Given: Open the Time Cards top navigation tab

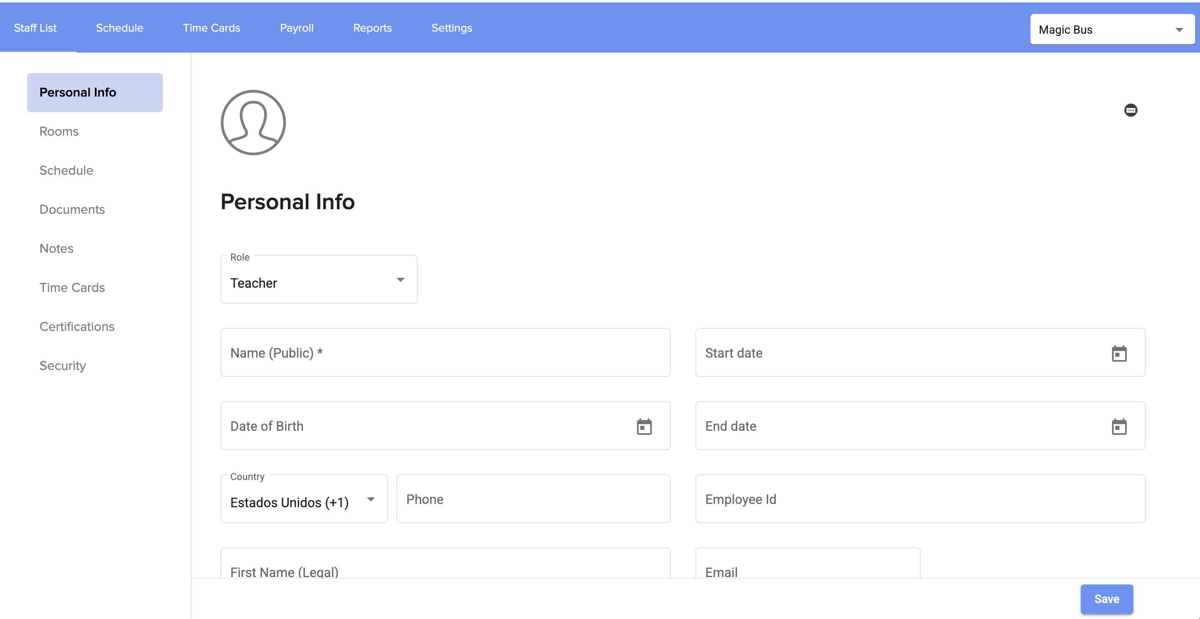Looking at the screenshot, I should pos(211,28).
